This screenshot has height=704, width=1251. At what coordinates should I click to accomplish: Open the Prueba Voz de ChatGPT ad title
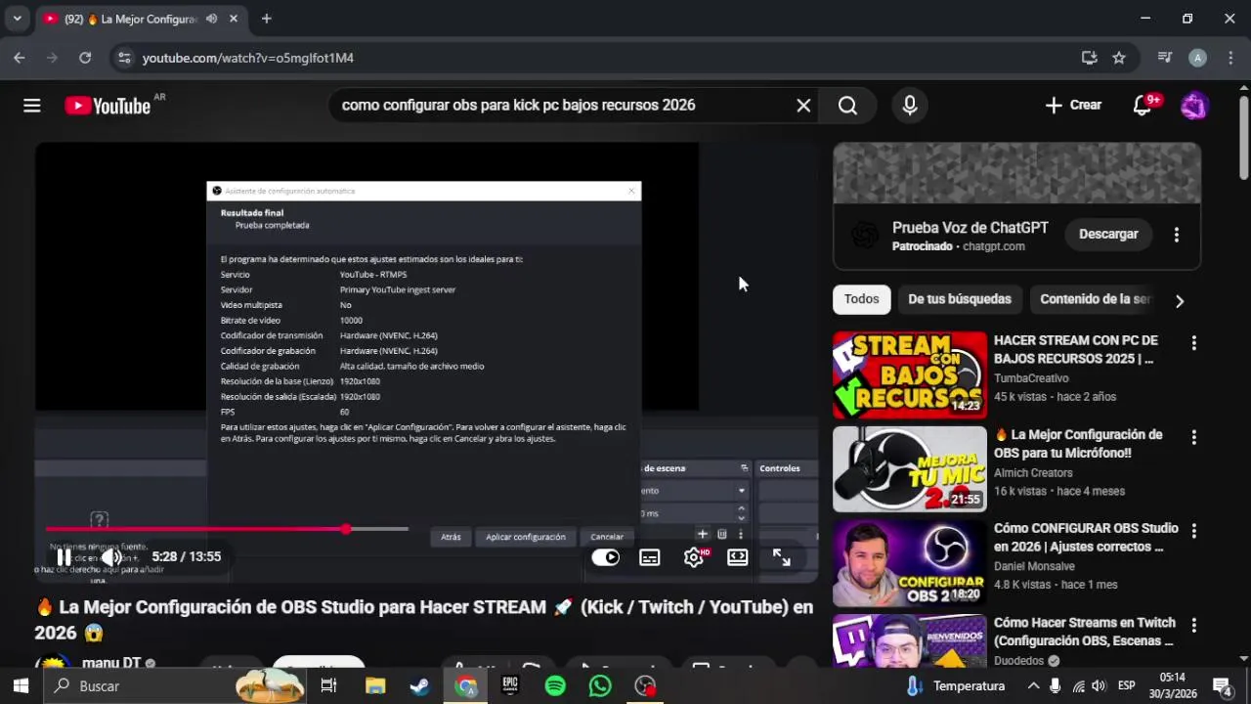click(971, 228)
